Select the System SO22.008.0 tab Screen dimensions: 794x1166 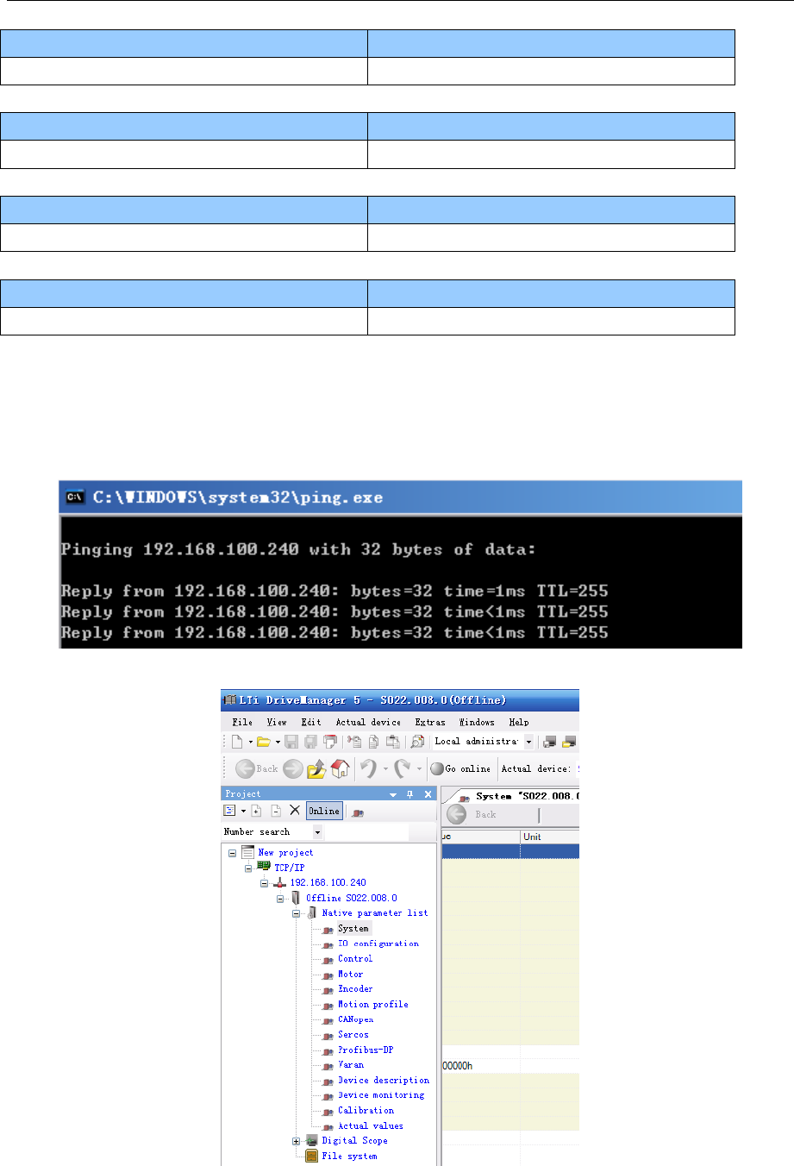point(519,796)
